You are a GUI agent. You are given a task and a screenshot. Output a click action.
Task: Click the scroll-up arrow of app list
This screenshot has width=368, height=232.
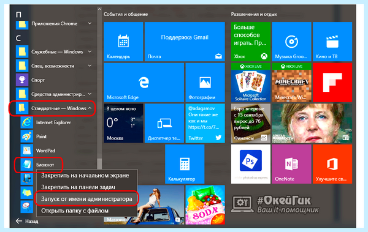pos(99,9)
